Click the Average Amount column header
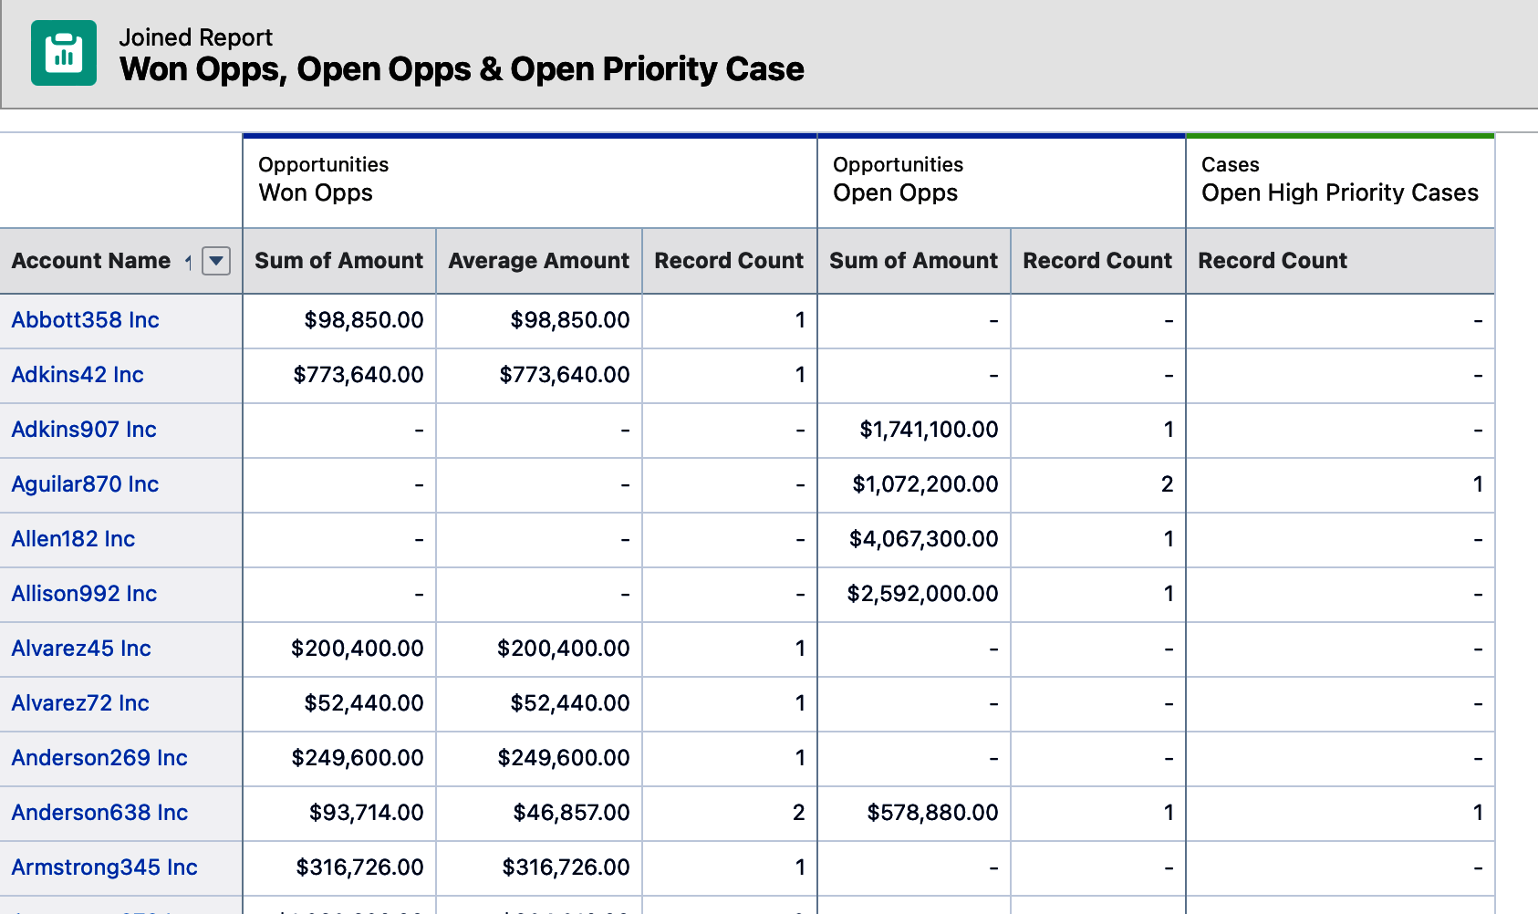Screen dimensions: 1538x914 tap(539, 261)
